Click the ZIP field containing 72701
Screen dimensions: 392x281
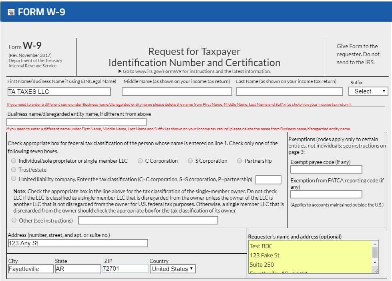(125, 269)
